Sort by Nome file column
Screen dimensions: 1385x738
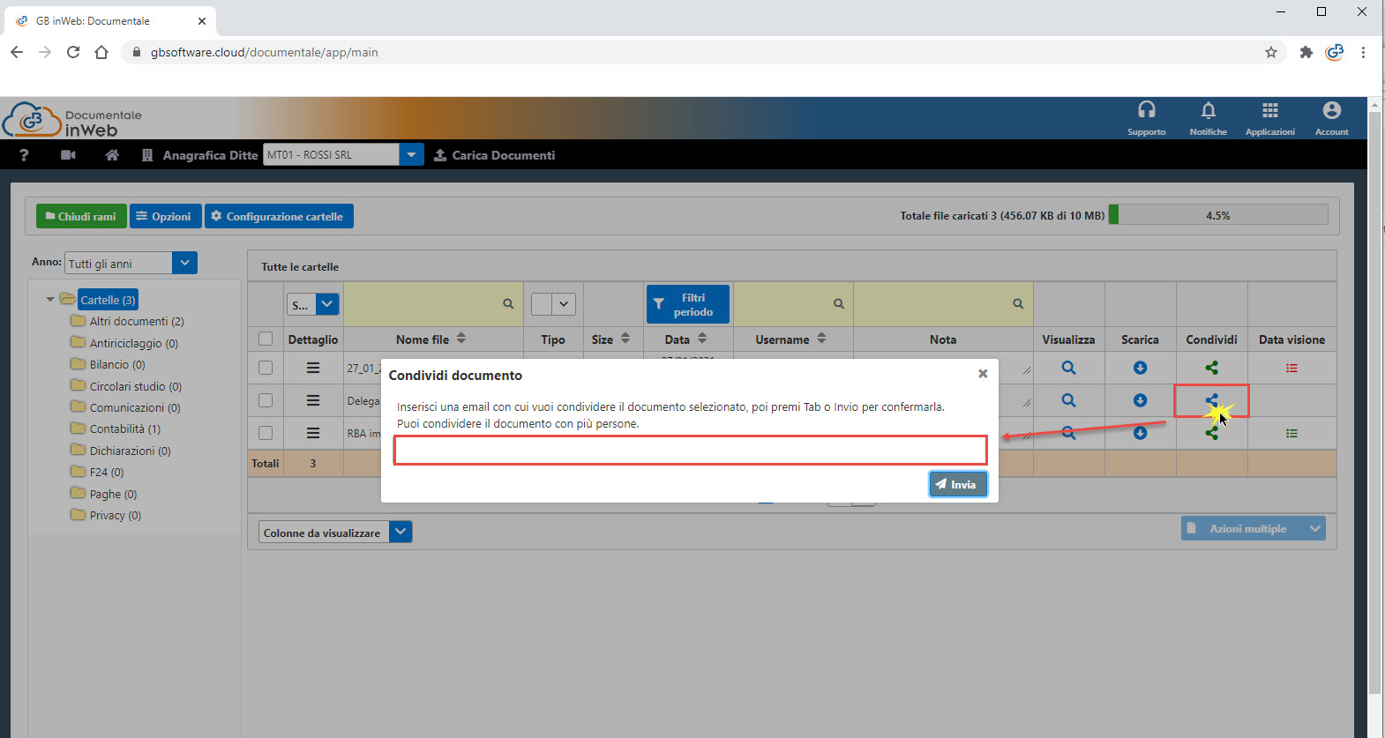point(460,339)
